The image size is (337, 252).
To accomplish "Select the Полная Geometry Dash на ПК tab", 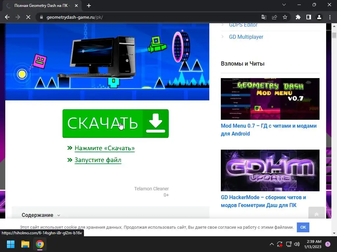I will (42, 6).
